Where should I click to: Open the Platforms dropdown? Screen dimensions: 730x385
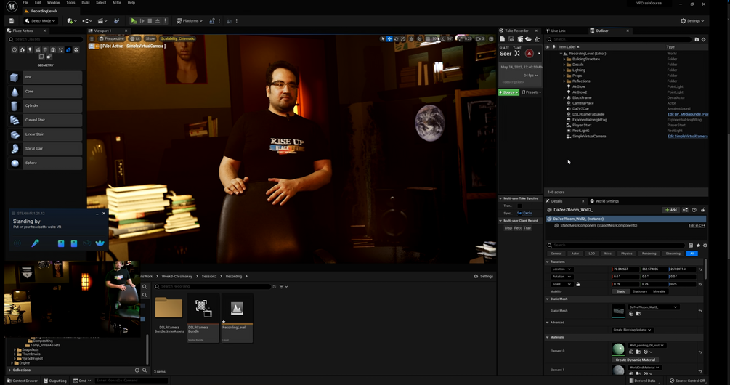tap(190, 21)
